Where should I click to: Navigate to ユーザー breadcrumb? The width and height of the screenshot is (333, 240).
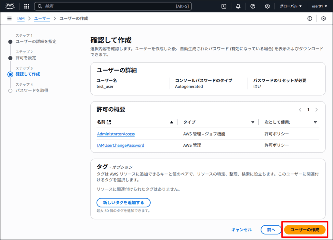pos(42,18)
